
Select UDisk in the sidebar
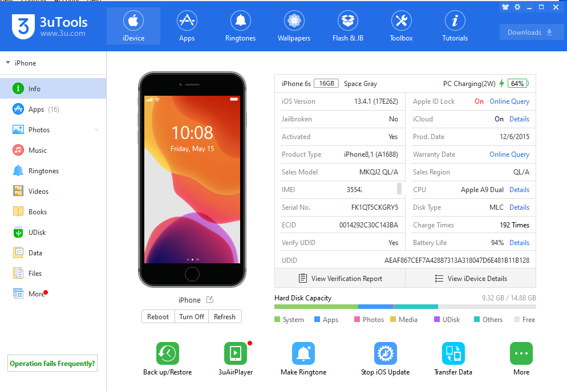tap(53, 233)
